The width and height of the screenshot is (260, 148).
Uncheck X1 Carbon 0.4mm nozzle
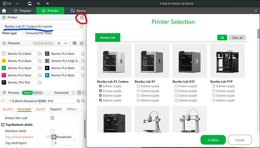point(100,86)
